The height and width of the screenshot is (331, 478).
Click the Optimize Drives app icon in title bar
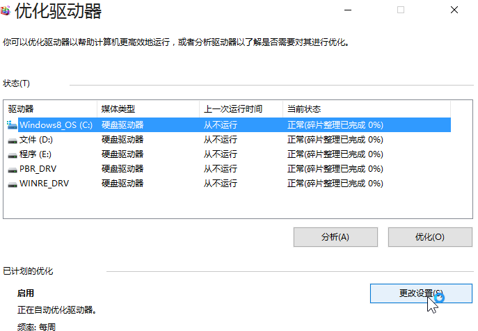pyautogui.click(x=6, y=11)
